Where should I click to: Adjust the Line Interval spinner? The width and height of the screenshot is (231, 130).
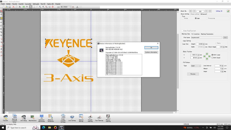click(x=223, y=66)
